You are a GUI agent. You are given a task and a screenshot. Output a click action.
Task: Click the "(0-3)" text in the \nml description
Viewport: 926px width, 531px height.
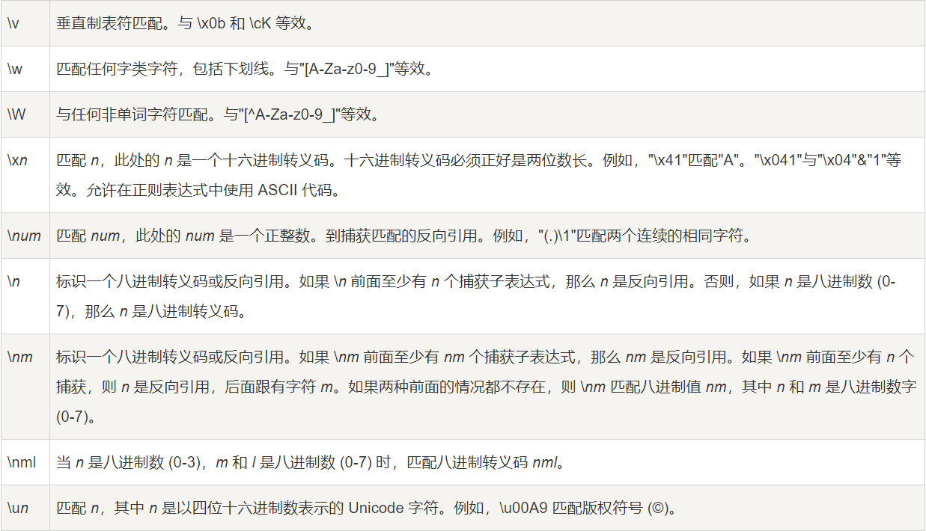point(184,462)
